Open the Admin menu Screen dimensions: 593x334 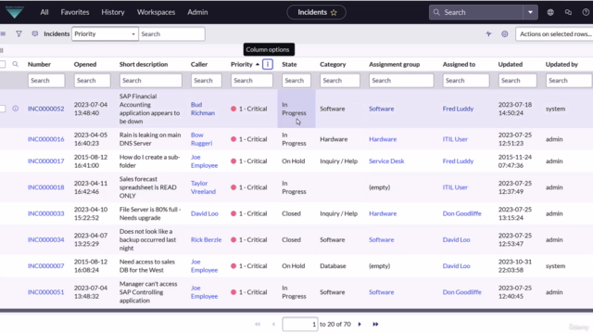point(197,12)
